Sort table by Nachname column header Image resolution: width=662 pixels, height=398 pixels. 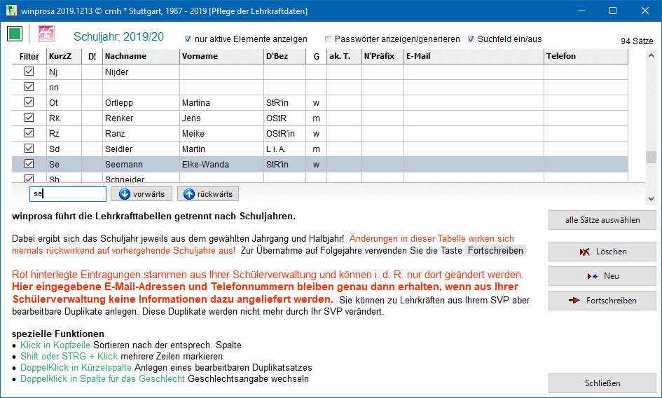140,56
